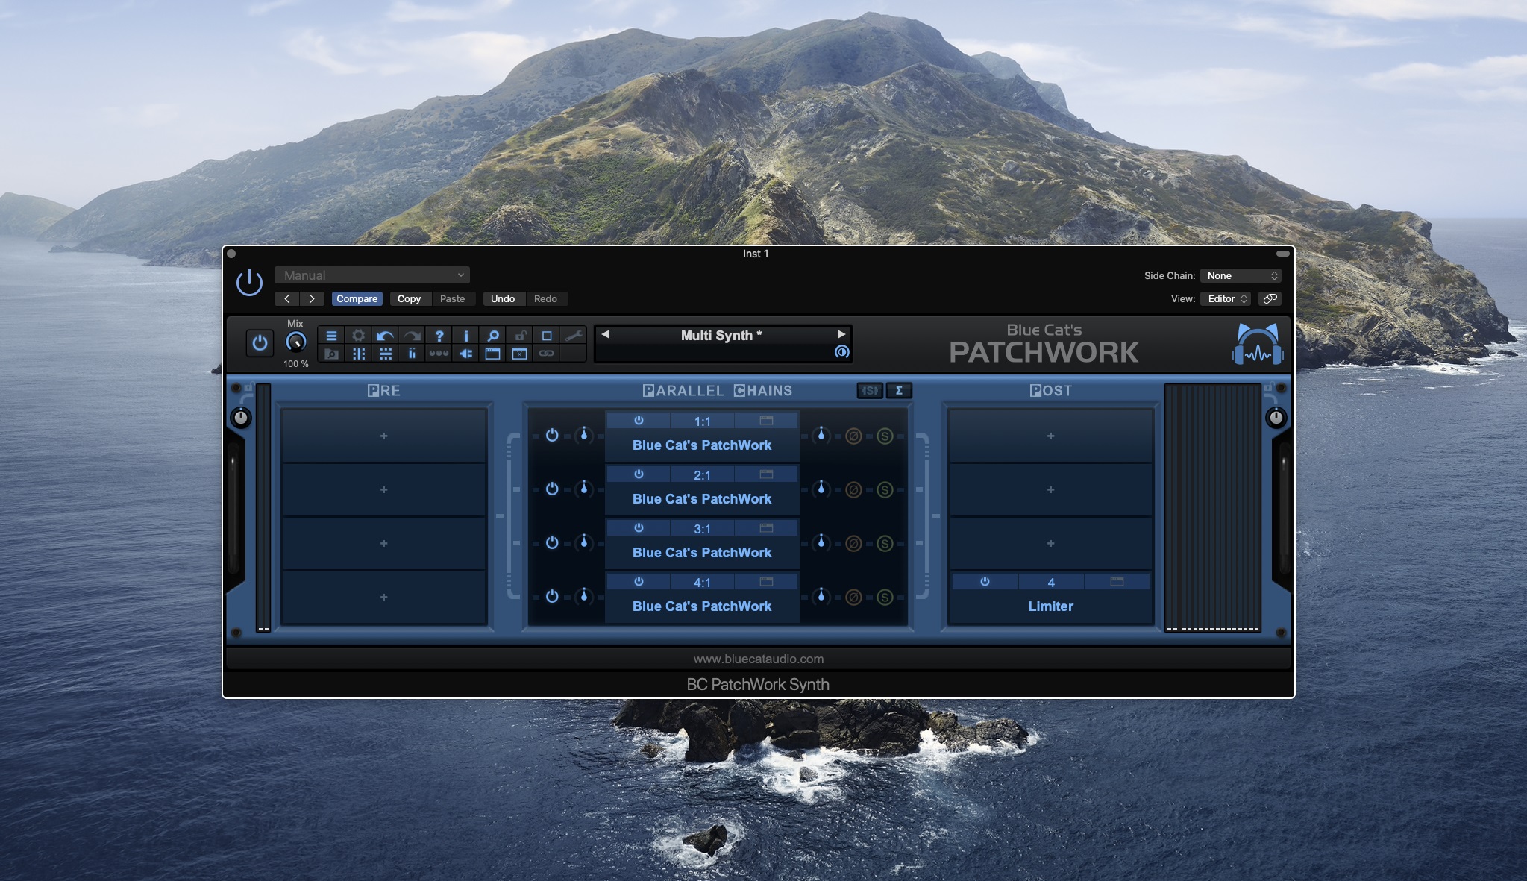Click the three-knobs icon in toolbar
The height and width of the screenshot is (881, 1527).
click(439, 354)
